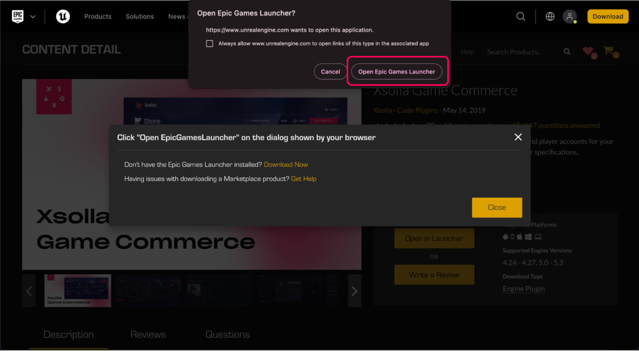
Task: Click the search magnifier in top bar
Action: [x=521, y=17]
